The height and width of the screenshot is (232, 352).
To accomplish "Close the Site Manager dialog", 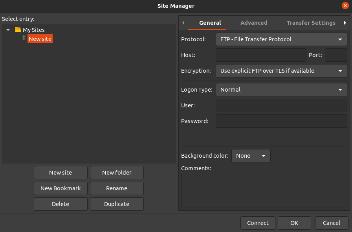I will pyautogui.click(x=345, y=6).
